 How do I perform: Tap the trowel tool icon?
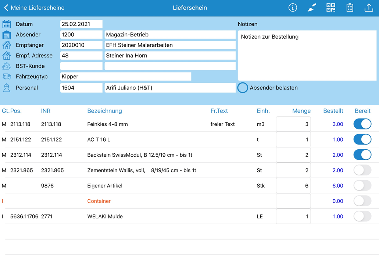(x=312, y=8)
